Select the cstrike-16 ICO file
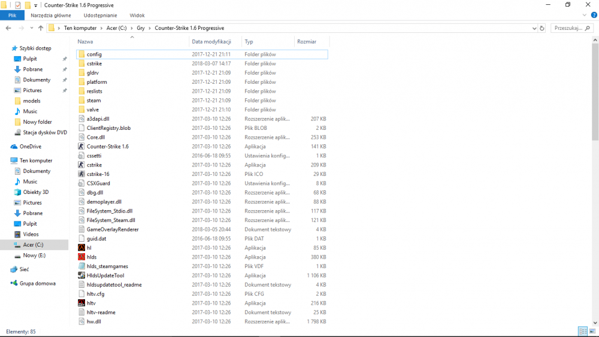This screenshot has height=337, width=599. 98,174
